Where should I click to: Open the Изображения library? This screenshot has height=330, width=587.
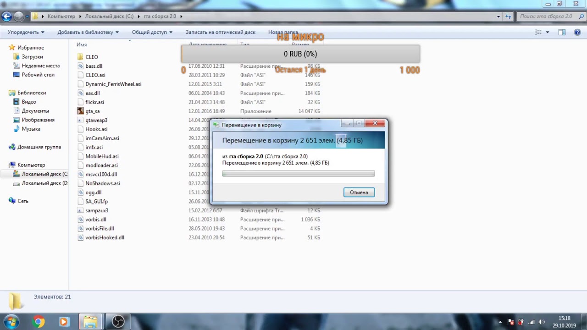click(38, 120)
